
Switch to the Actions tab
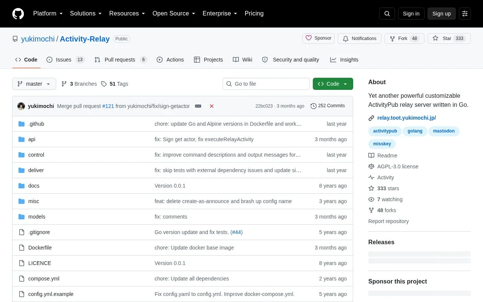coord(170,60)
